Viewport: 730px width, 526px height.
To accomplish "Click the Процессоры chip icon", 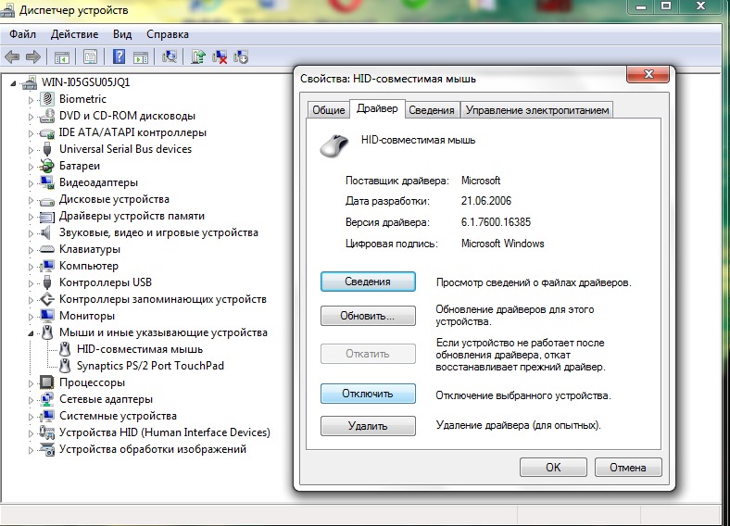I will click(47, 382).
